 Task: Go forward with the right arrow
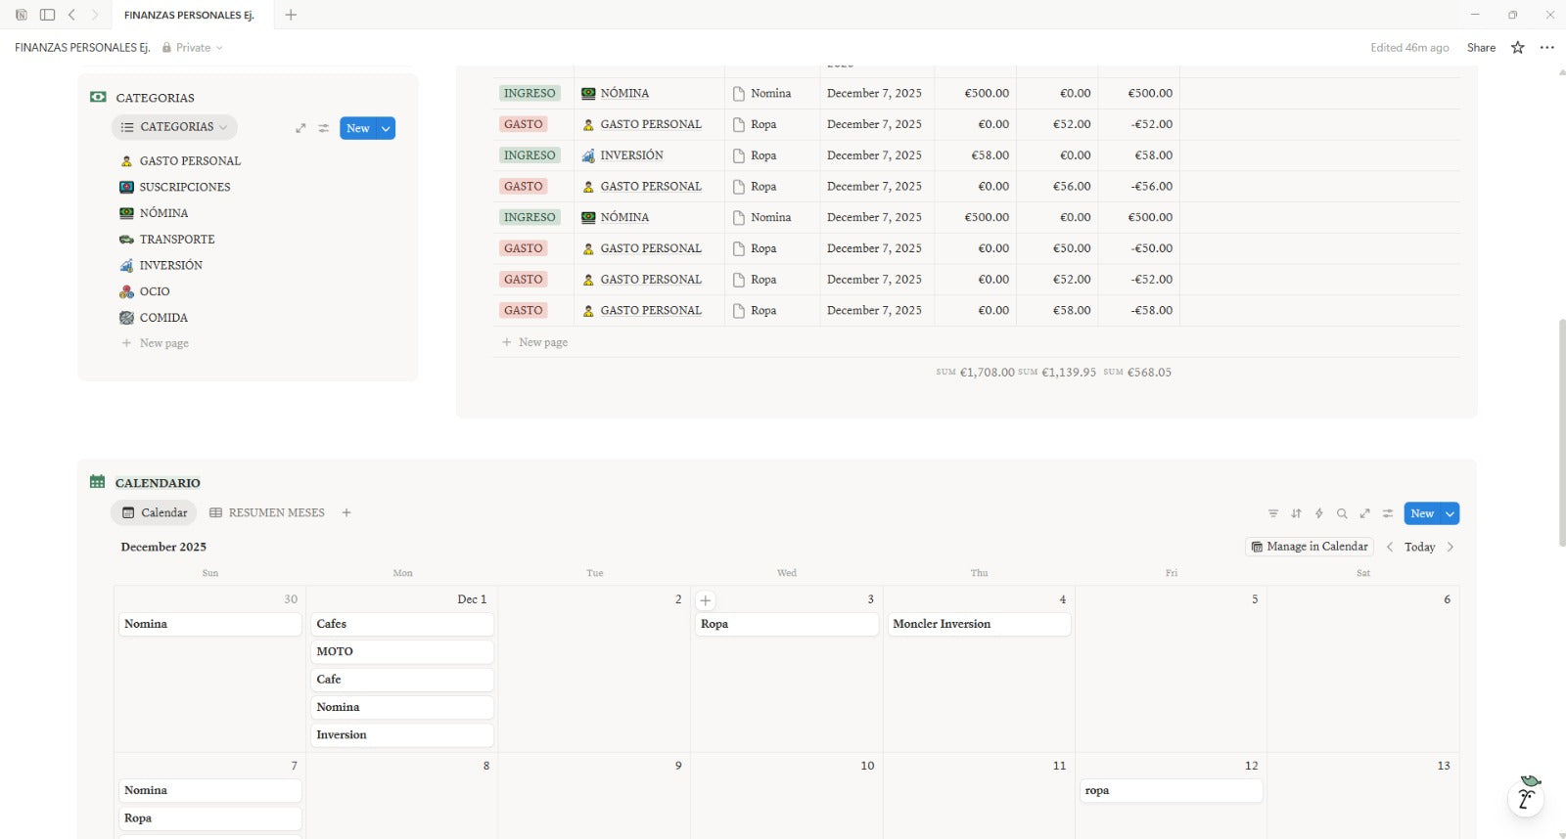(x=95, y=15)
